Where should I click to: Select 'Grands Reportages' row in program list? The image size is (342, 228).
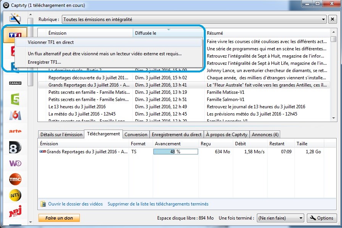[x=184, y=85]
